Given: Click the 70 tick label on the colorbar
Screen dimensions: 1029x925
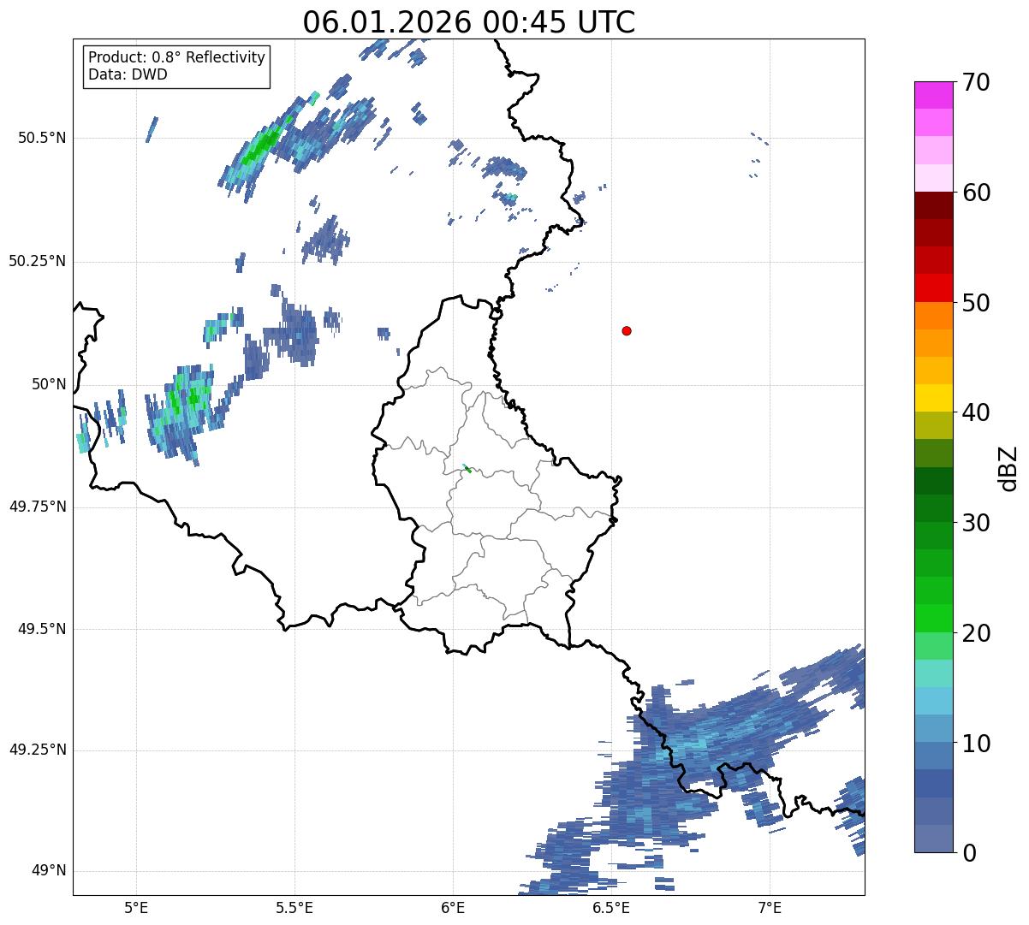Looking at the screenshot, I should 976,82.
